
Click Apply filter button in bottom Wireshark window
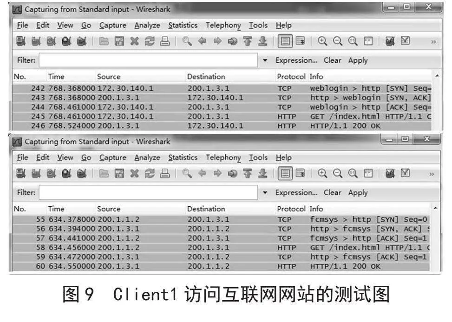358,192
